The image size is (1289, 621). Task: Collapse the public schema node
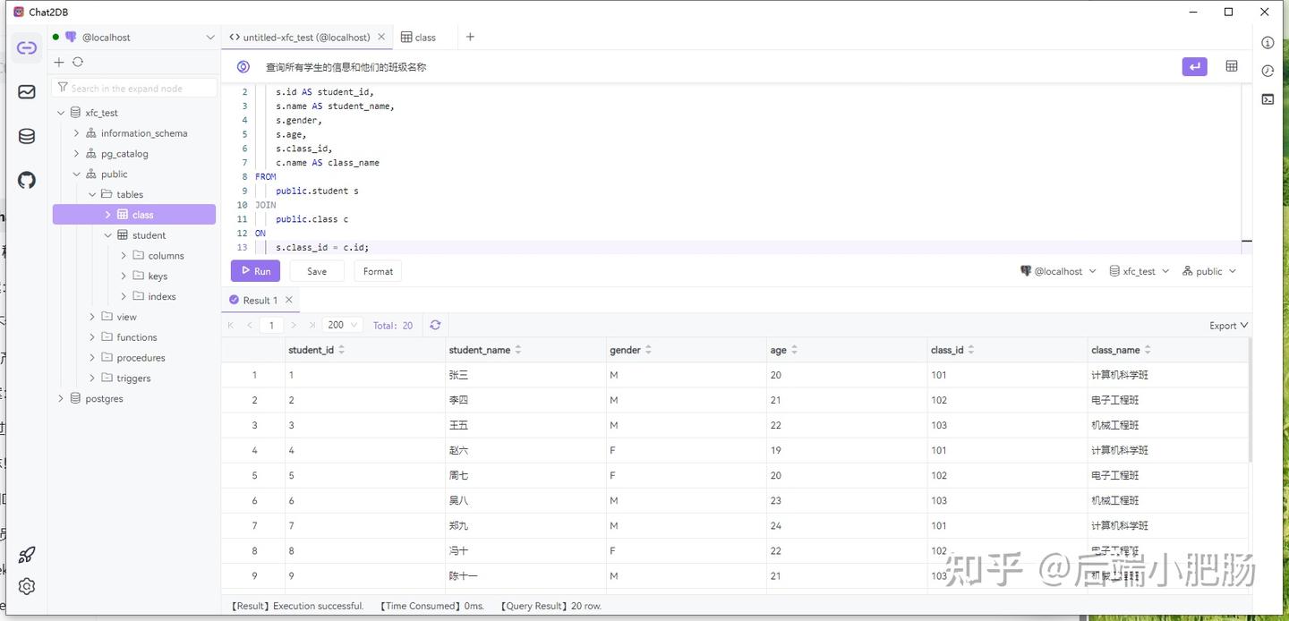click(x=76, y=174)
